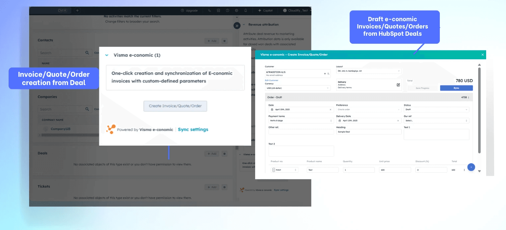Viewport: 506px width, 230px height.
Task: Open the calling phone icon in HubSpot top bar
Action: point(209,11)
